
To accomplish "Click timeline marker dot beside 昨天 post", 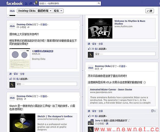I will point(82,70).
